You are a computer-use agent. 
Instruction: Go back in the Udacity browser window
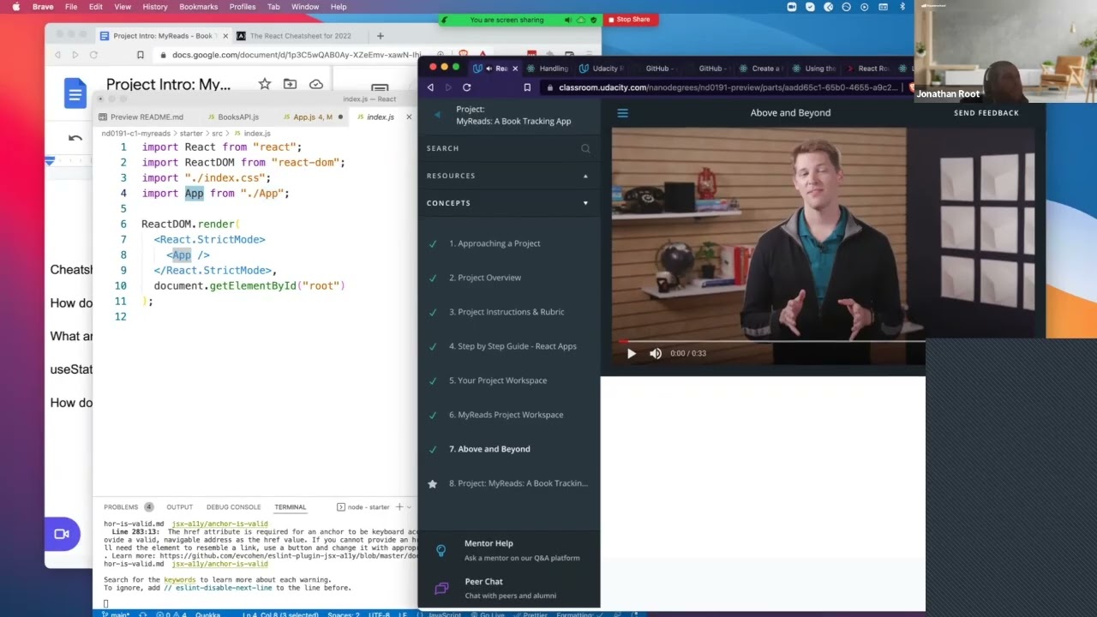coord(430,87)
